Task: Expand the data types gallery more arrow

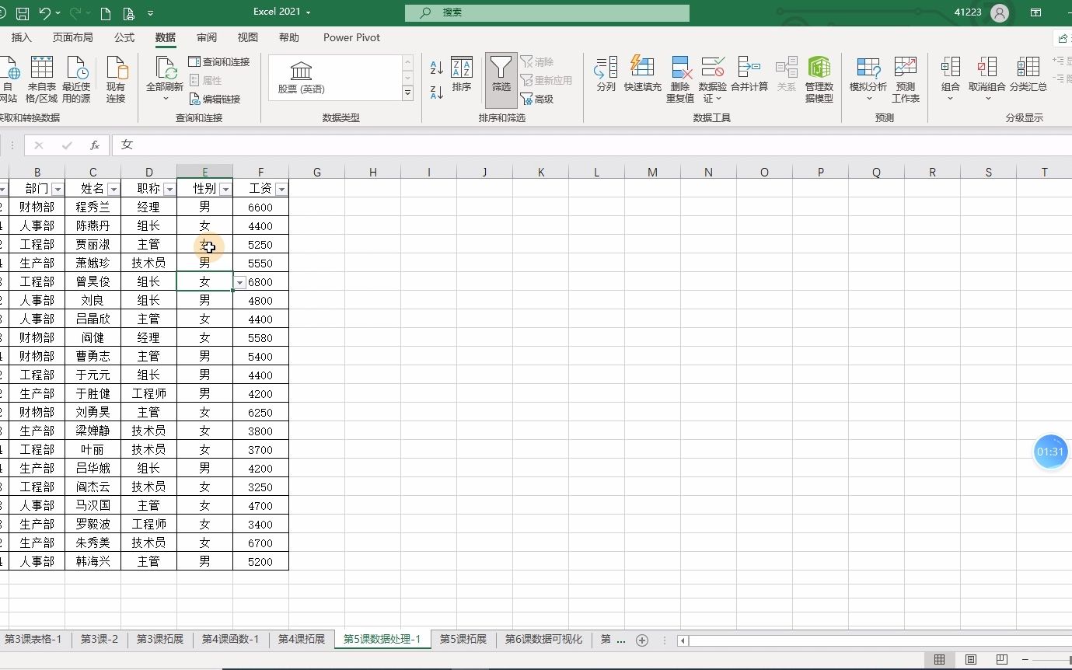Action: 407,93
